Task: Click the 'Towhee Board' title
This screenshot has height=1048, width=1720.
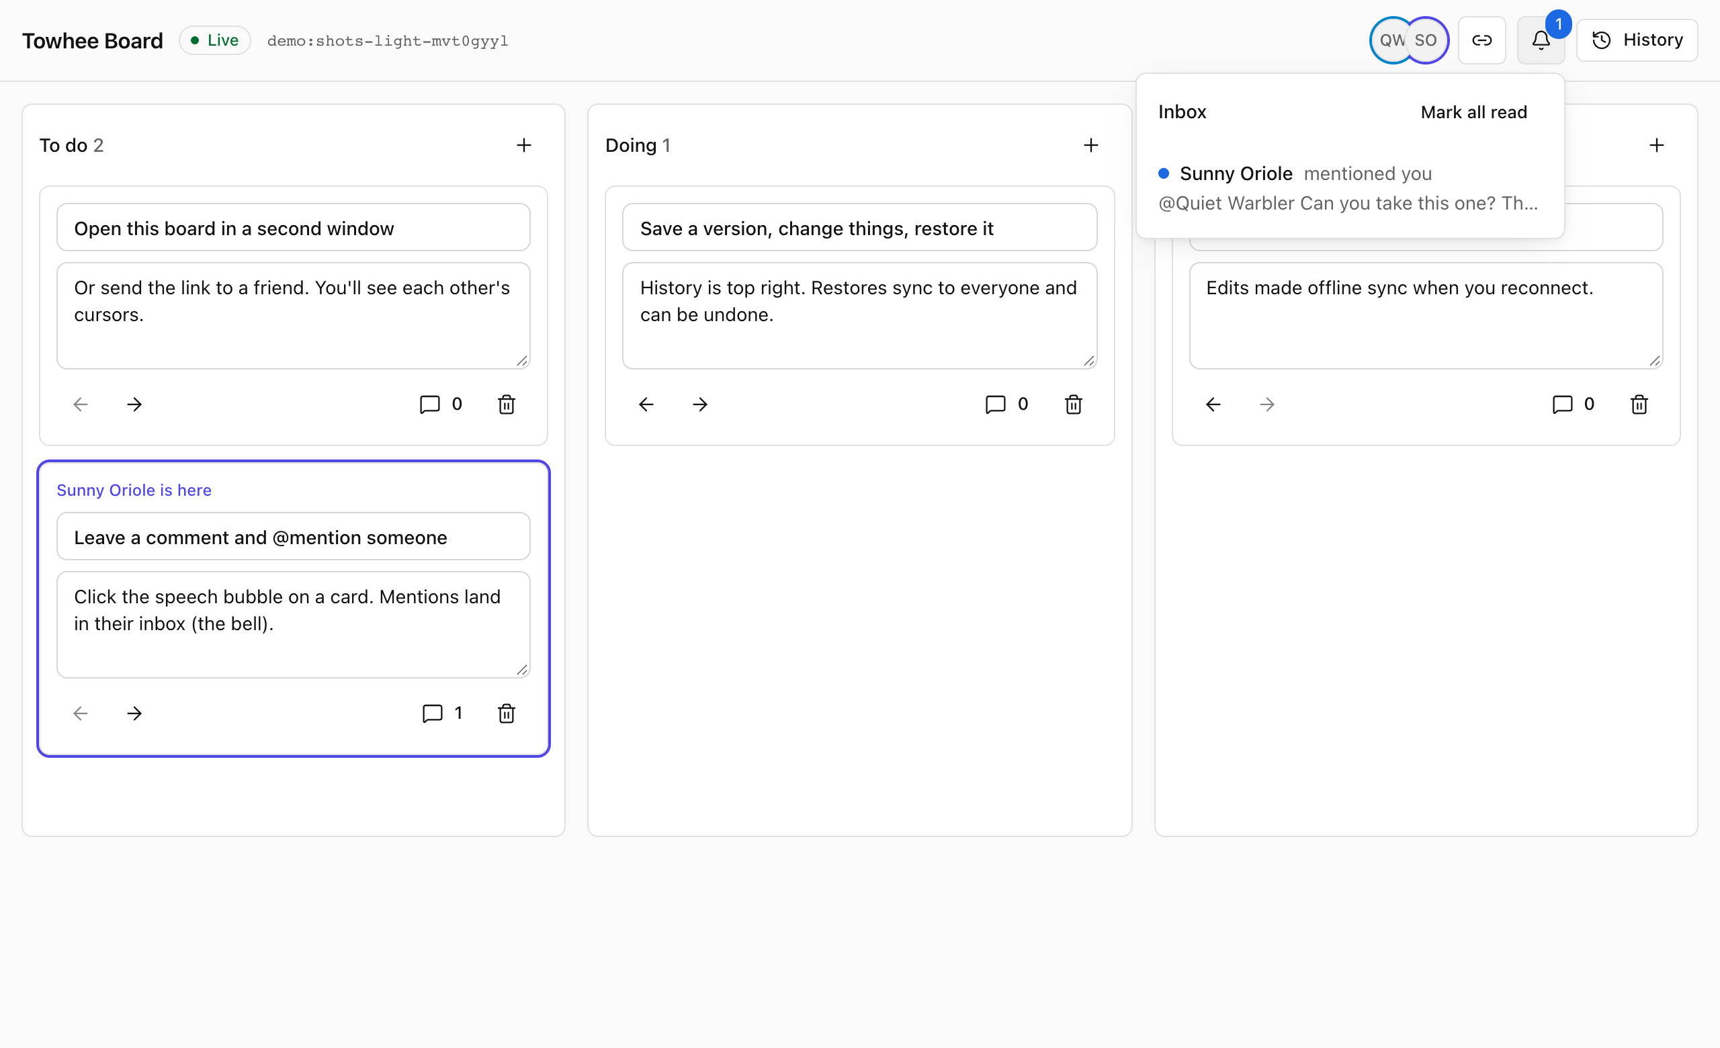Action: [x=92, y=40]
